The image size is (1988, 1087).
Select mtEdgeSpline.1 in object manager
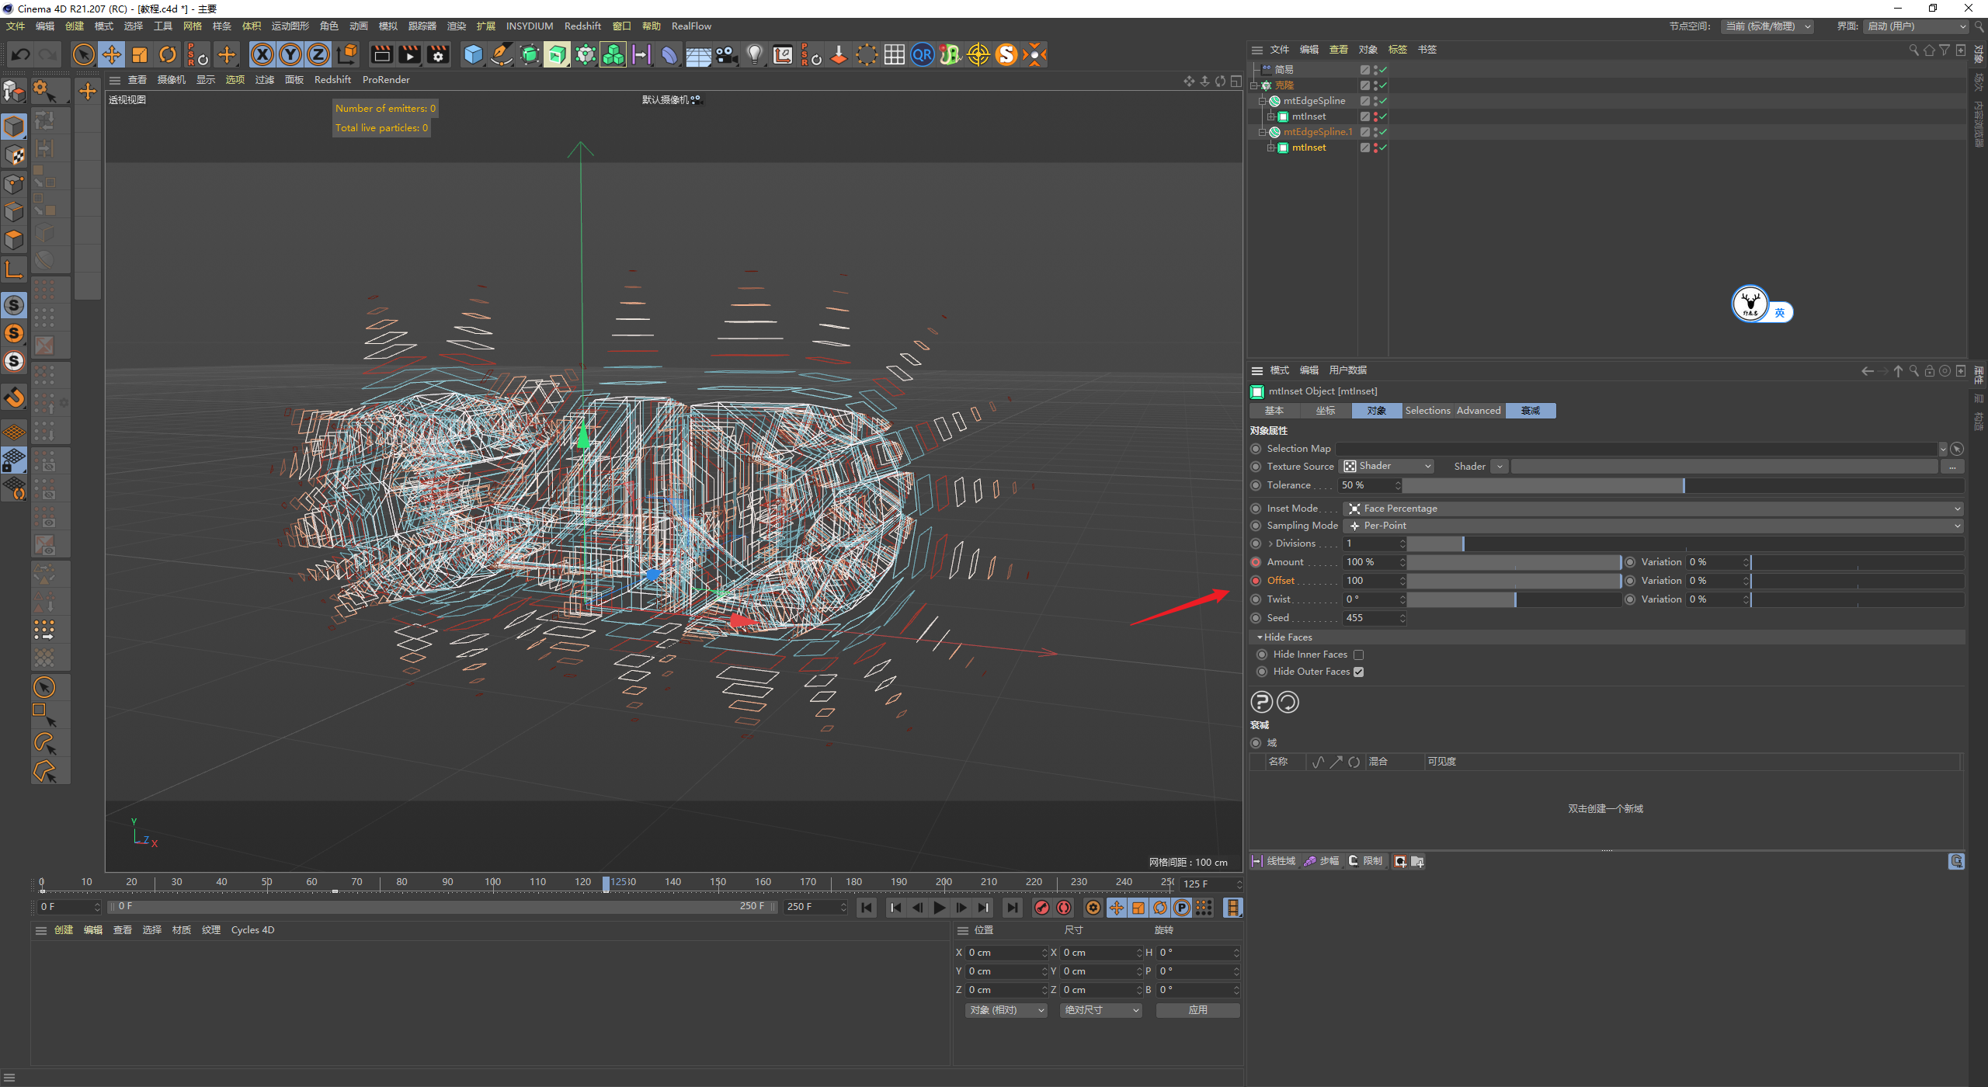point(1317,132)
